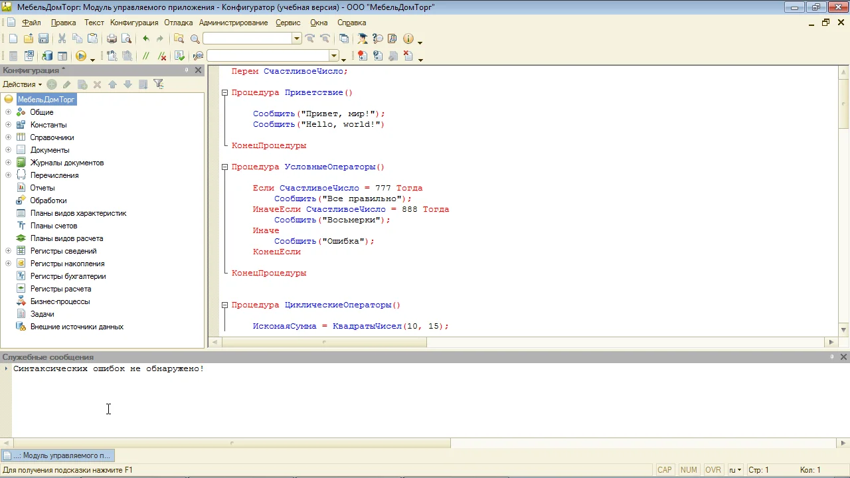Screen dimensions: 850x478
Task: Expand the Регистры накопления tree node
Action: 8,264
